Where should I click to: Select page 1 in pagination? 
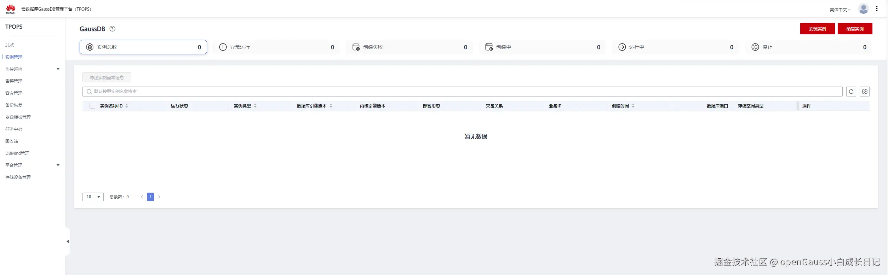pos(150,197)
